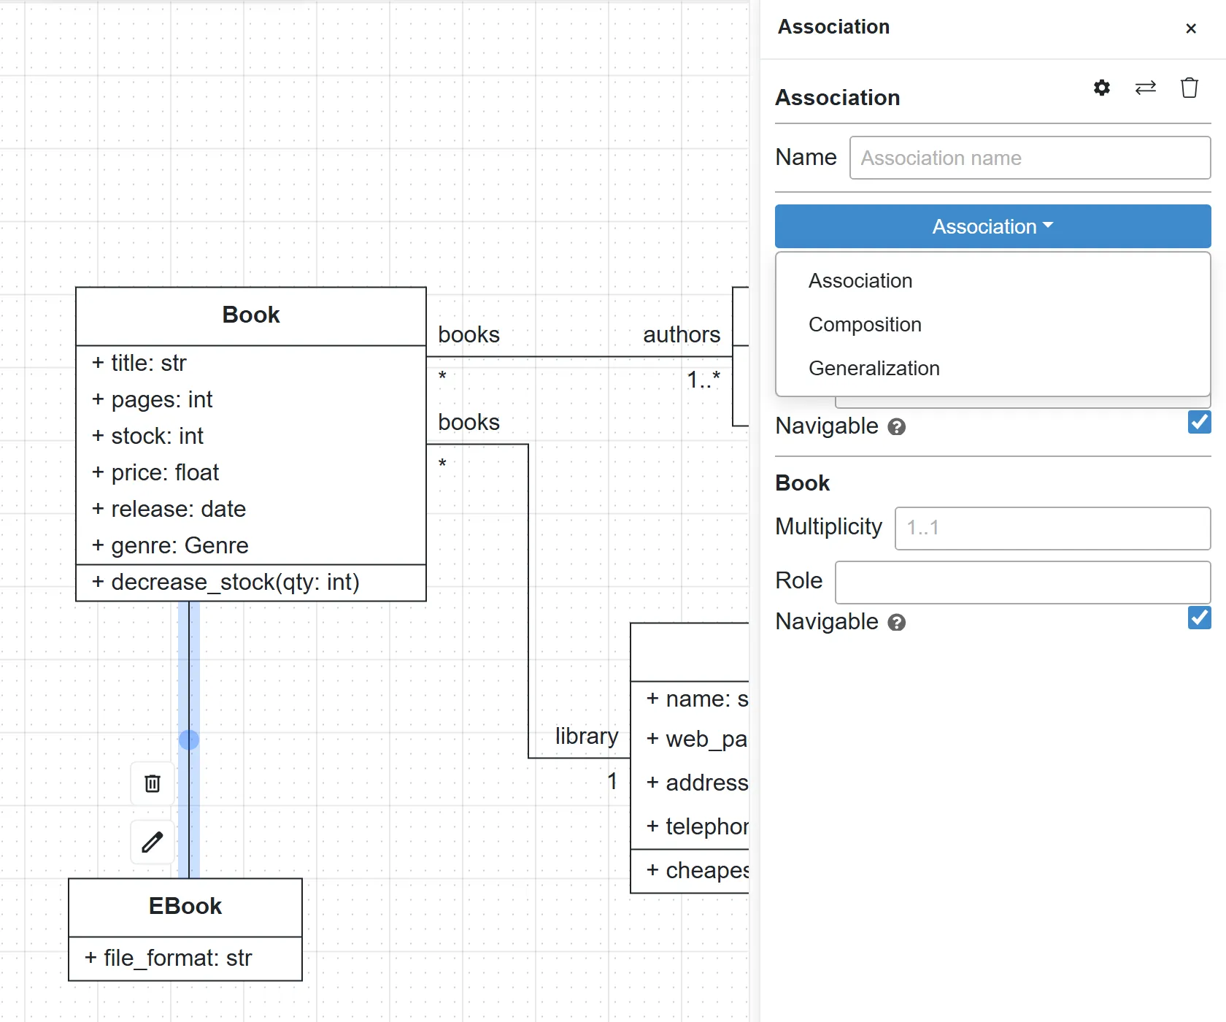The image size is (1226, 1022).
Task: Uncheck the upper Navigable checkbox
Action: (1199, 422)
